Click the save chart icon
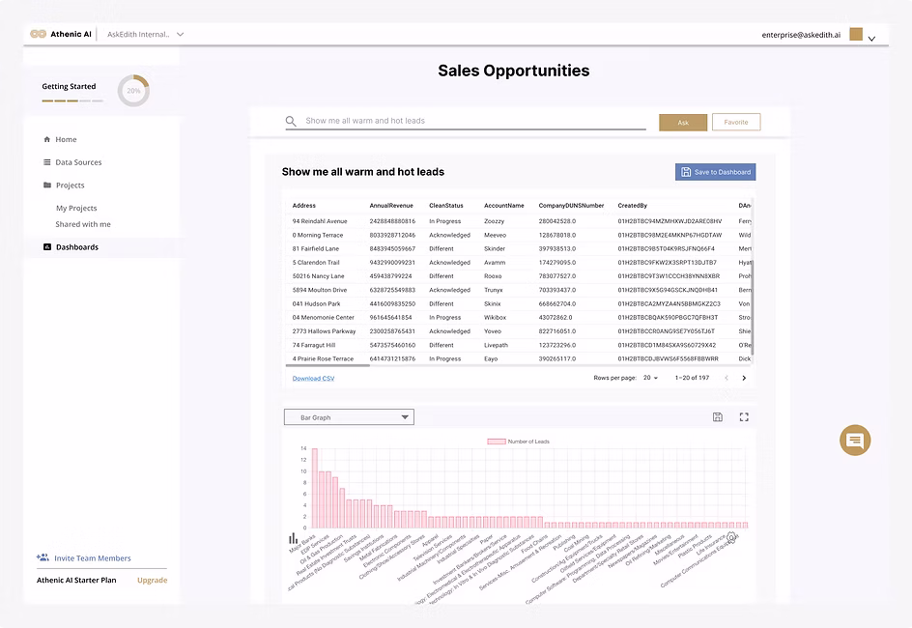The image size is (912, 628). (x=717, y=417)
